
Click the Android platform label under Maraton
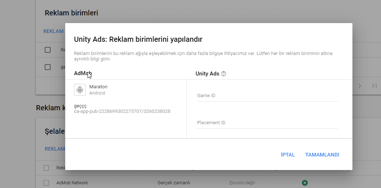pyautogui.click(x=97, y=93)
